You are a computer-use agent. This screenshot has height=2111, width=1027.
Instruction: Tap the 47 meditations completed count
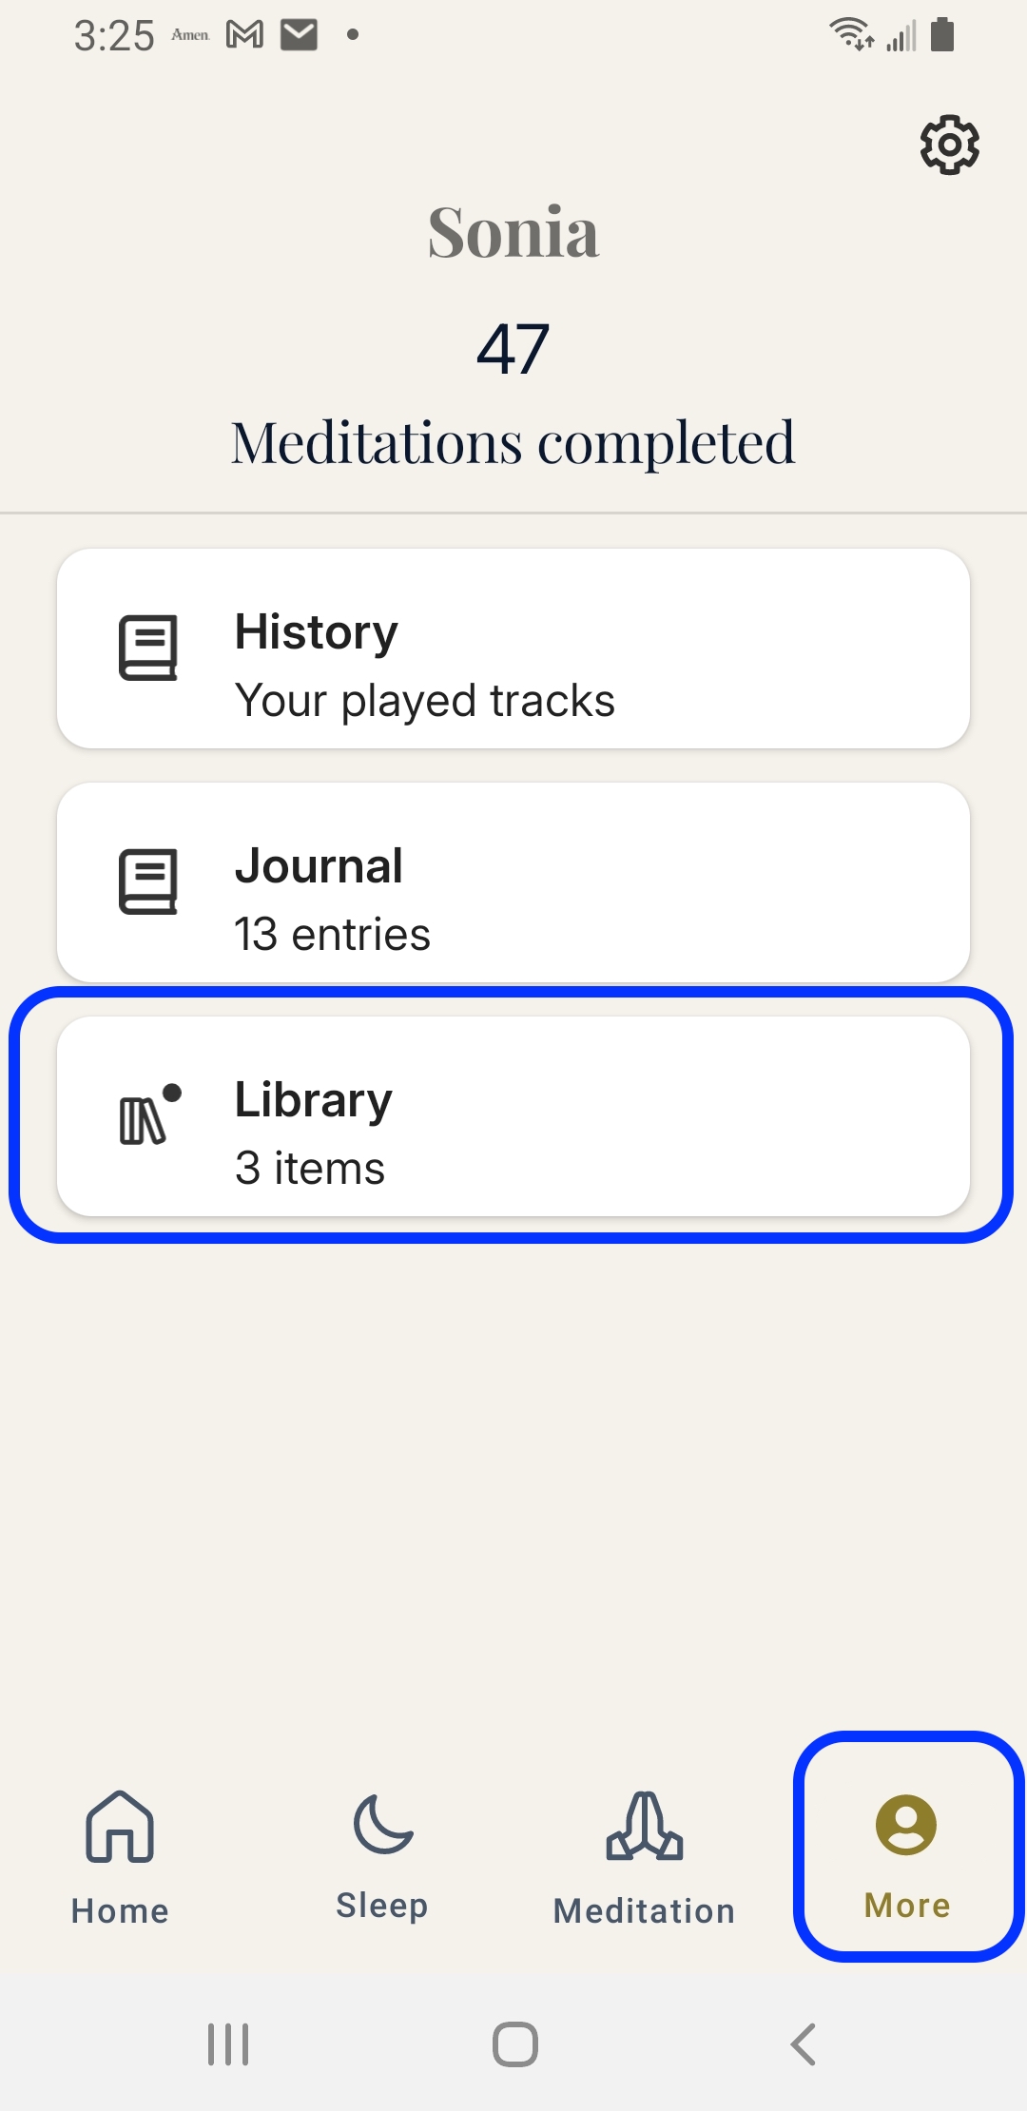click(513, 349)
